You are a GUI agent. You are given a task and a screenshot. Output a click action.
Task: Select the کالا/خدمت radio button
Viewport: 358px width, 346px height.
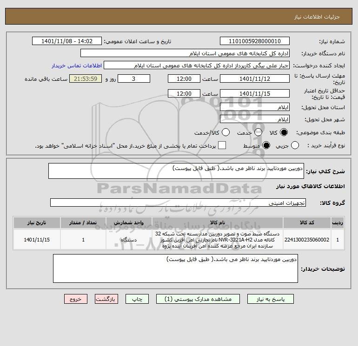[x=226, y=132]
